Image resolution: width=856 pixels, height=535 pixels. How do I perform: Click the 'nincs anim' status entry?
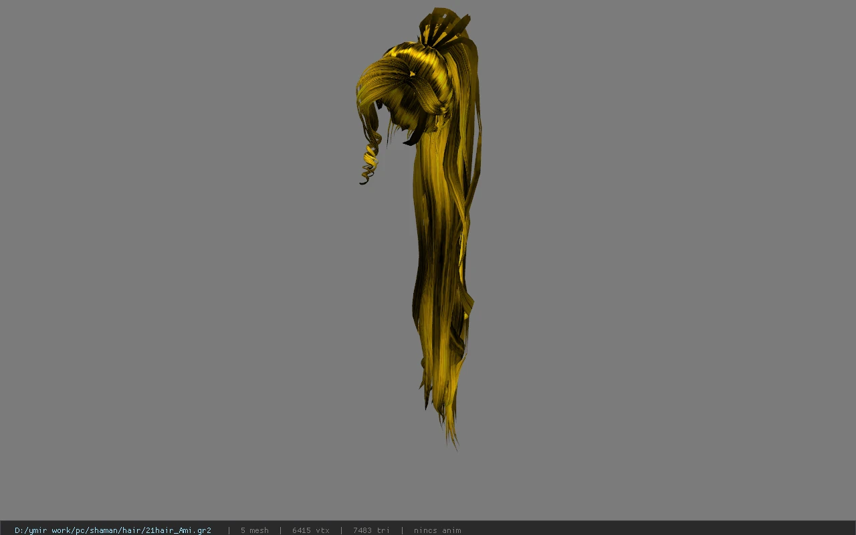coord(437,530)
